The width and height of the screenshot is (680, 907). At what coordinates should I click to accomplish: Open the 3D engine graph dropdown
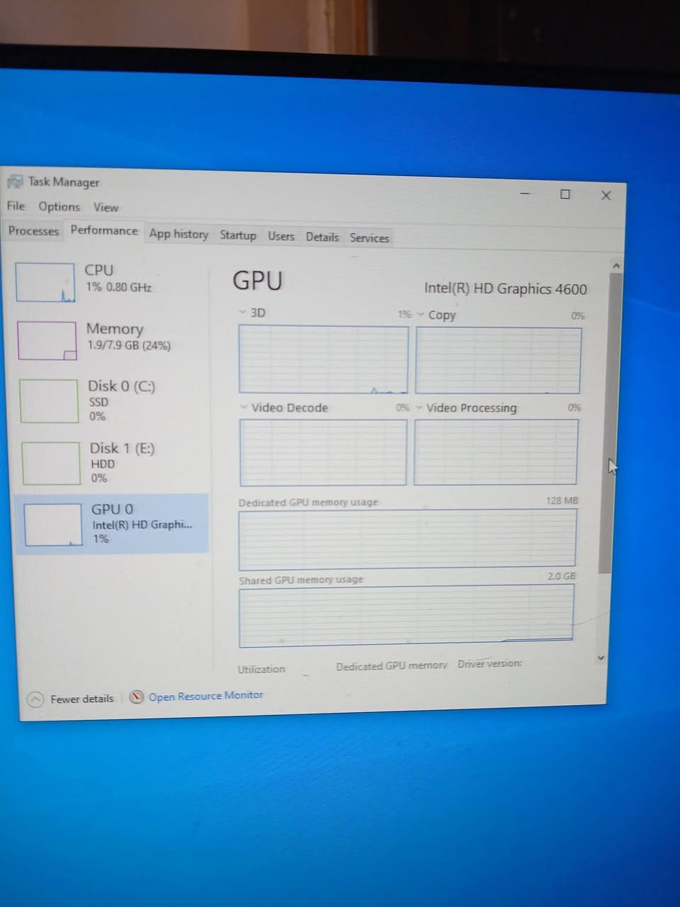pos(243,312)
